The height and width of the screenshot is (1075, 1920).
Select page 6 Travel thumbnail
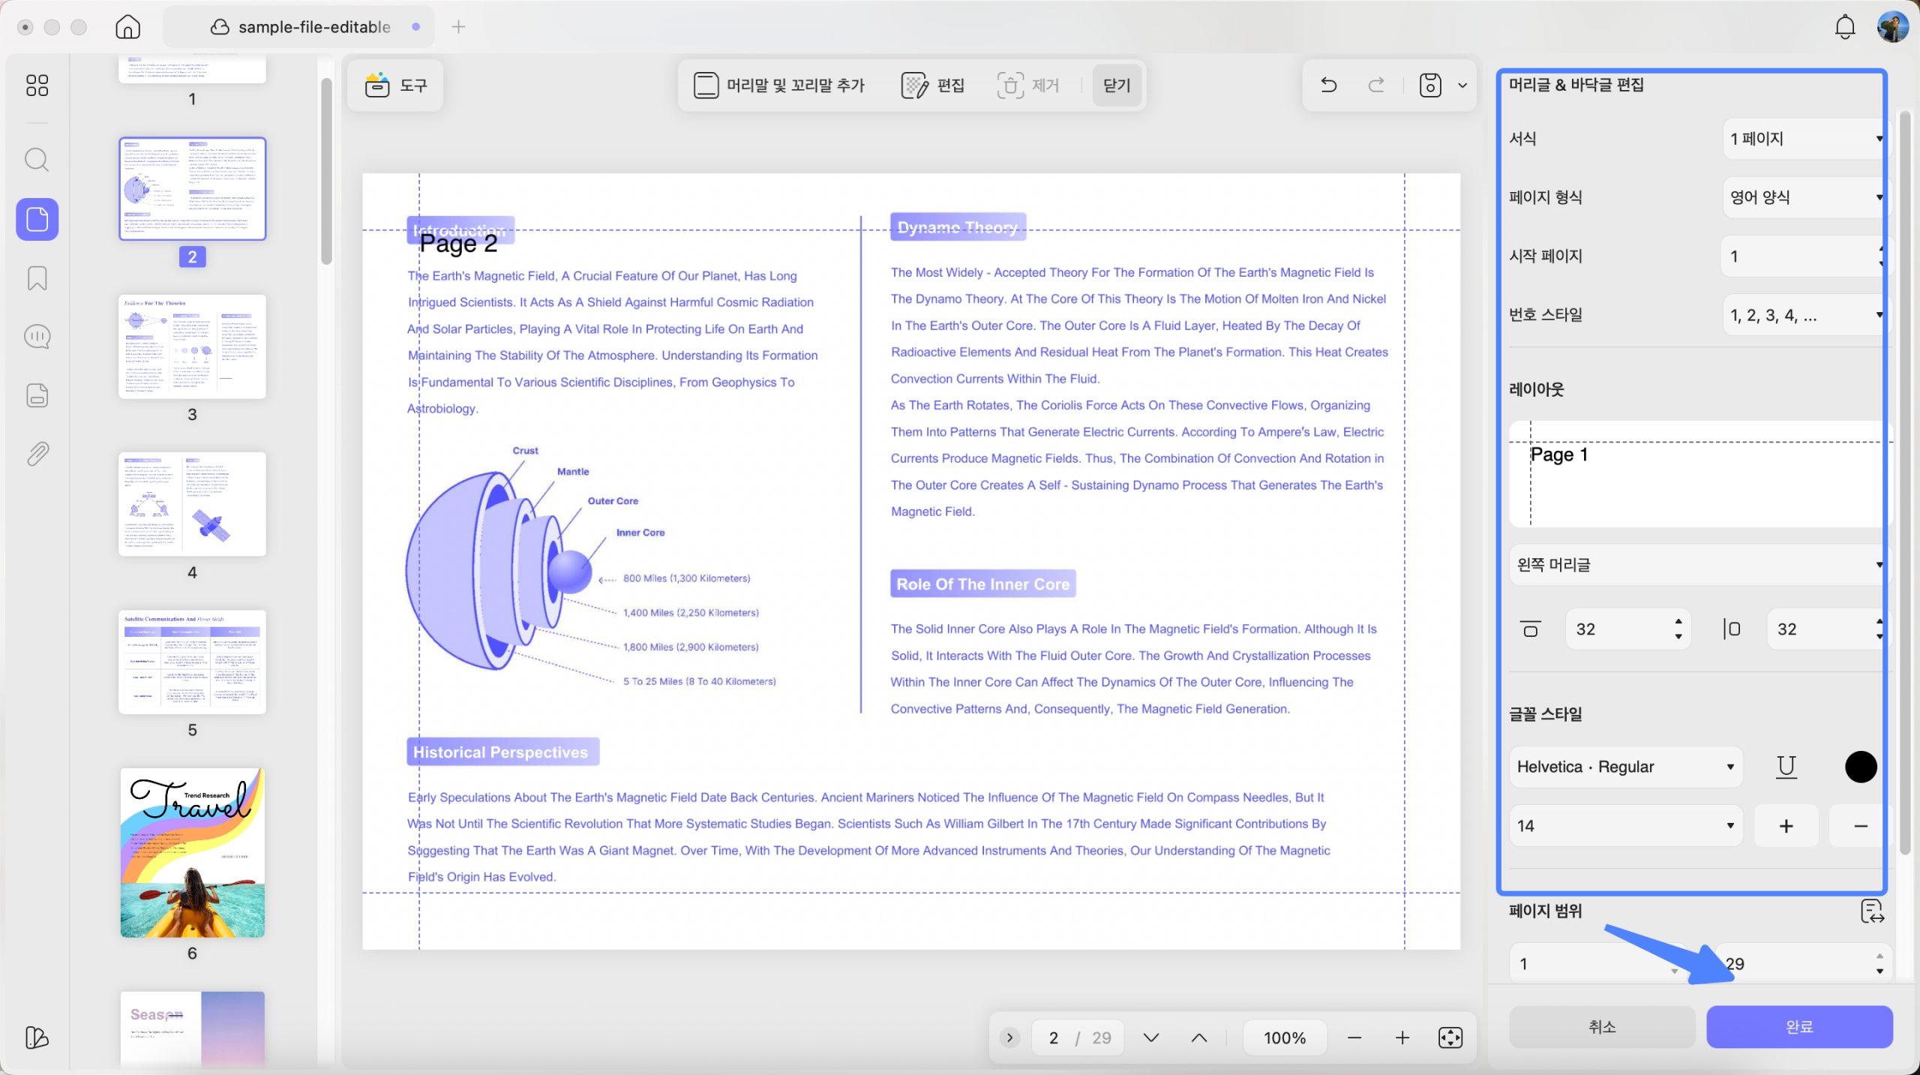click(x=192, y=852)
